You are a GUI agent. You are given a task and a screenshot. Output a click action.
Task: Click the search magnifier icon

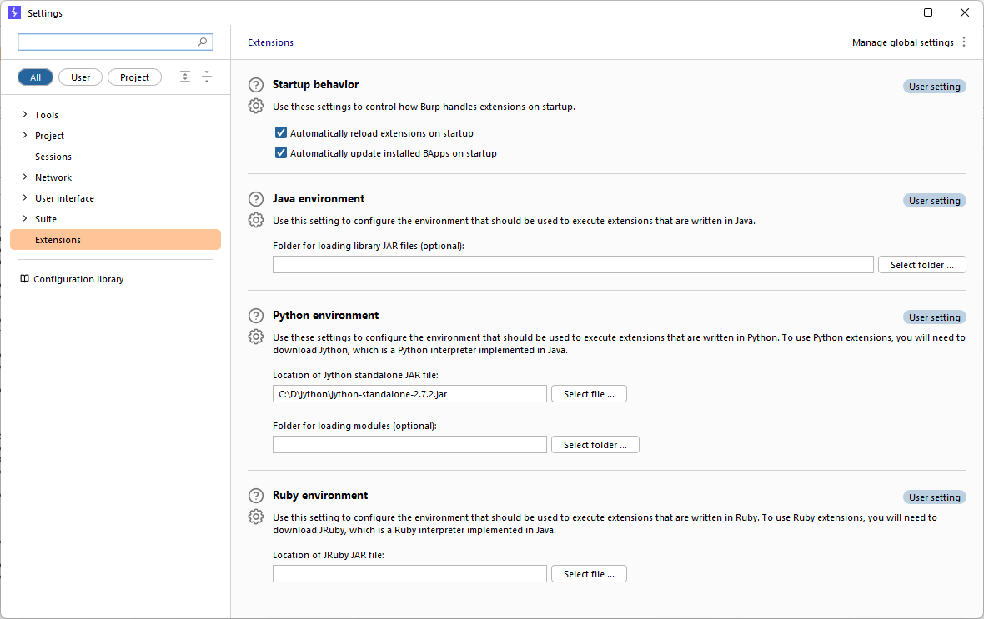[x=202, y=42]
